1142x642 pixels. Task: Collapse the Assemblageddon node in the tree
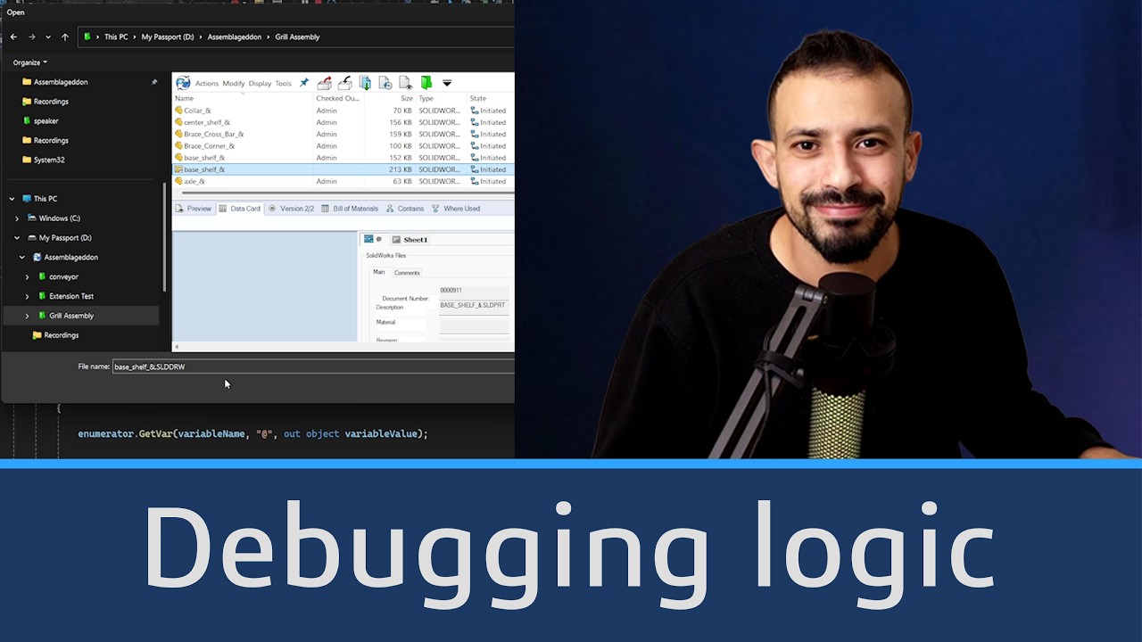click(22, 257)
